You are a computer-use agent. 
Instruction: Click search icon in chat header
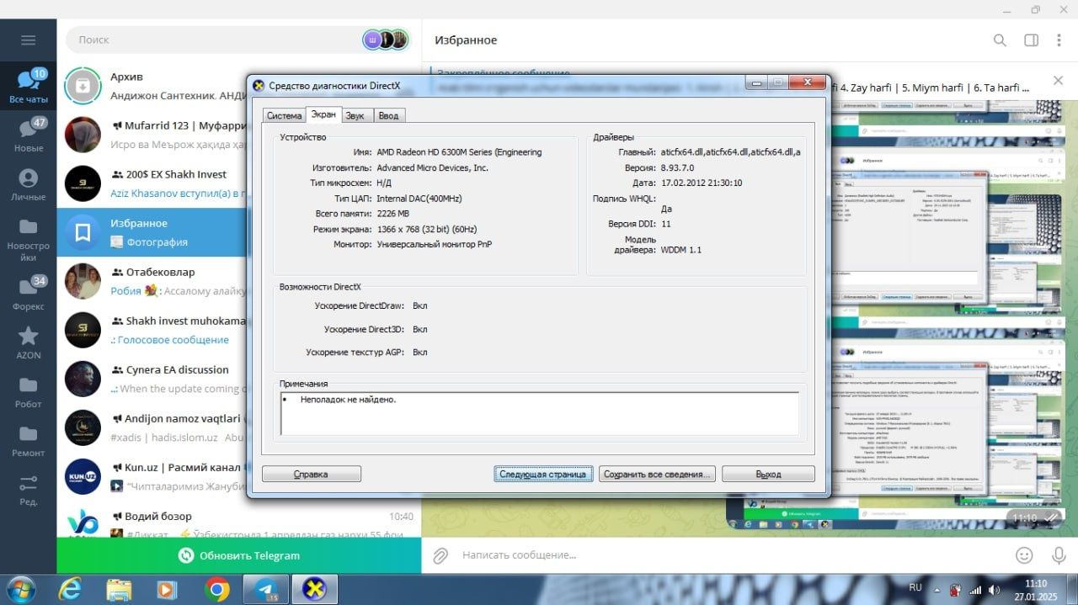click(1000, 40)
